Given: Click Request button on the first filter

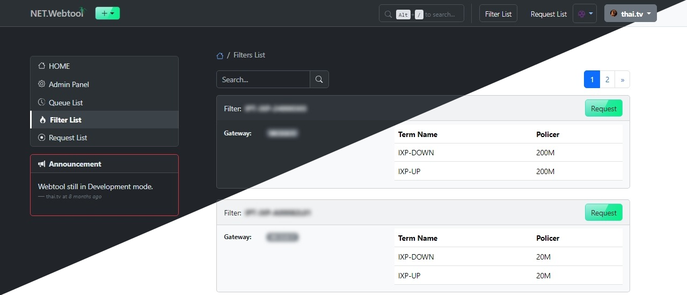Looking at the screenshot, I should 603,109.
